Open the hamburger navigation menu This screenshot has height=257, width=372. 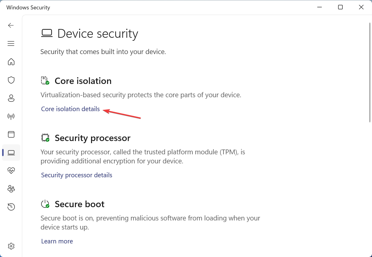point(11,43)
